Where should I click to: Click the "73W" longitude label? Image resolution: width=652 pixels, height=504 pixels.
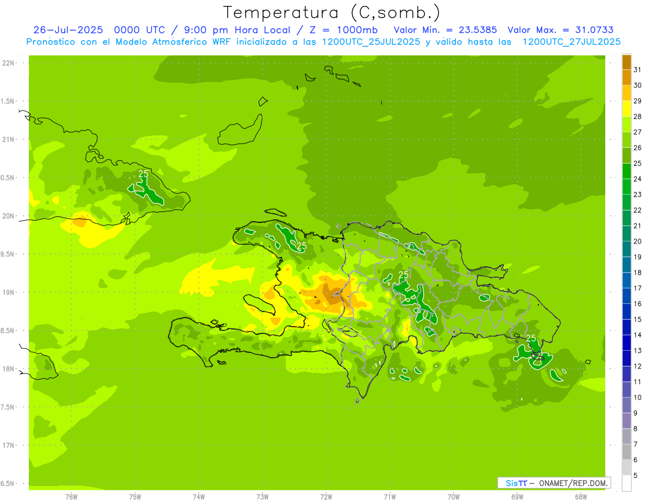coord(262,496)
